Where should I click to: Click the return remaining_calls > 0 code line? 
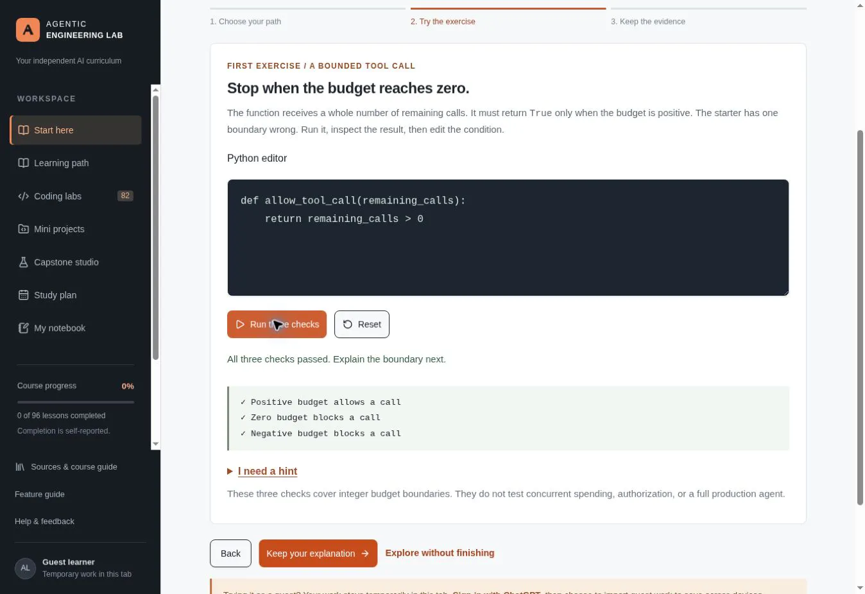(344, 219)
